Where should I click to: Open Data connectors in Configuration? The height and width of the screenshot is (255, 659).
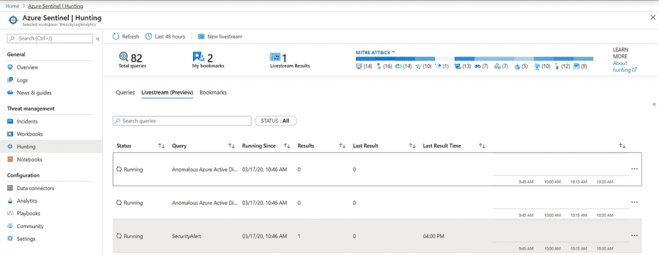coord(35,188)
